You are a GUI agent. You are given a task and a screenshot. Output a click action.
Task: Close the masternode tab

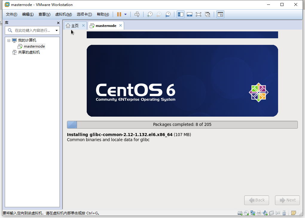click(x=121, y=25)
